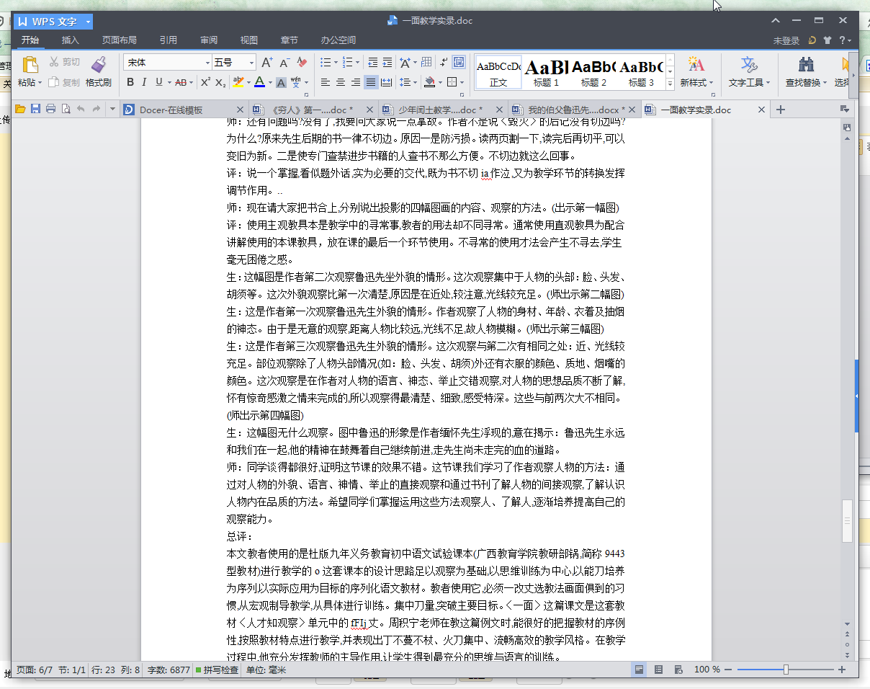Switch to the 引用 (References) ribbon tab
870x689 pixels.
click(x=169, y=40)
